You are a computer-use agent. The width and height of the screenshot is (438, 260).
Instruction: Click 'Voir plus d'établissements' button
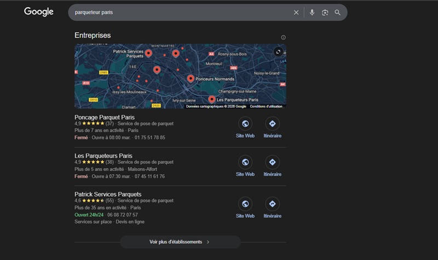(180, 242)
